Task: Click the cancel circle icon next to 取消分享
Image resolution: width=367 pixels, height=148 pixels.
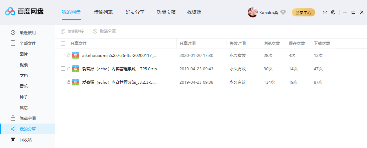Action: click(x=95, y=31)
